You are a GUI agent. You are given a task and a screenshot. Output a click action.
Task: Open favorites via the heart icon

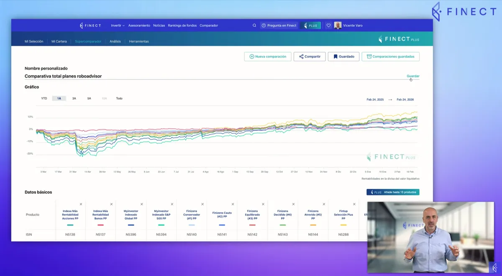(328, 25)
